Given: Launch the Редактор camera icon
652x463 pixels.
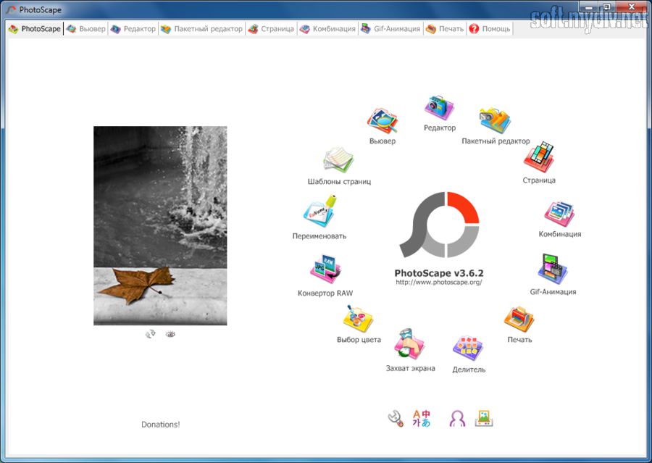Looking at the screenshot, I should point(439,108).
